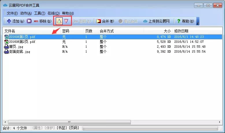Click size cell 9,392 KB
Viewport: 225px width, 133px height.
[x=164, y=51]
